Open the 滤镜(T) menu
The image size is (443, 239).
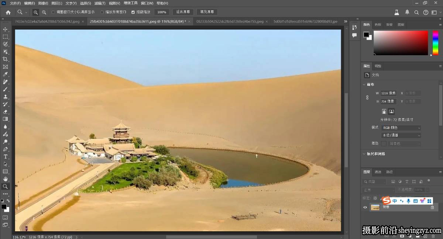tap(100, 3)
